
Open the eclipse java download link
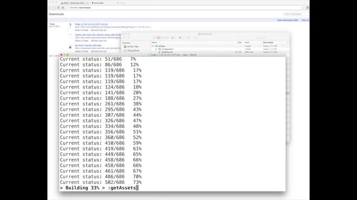[x=98, y=34]
